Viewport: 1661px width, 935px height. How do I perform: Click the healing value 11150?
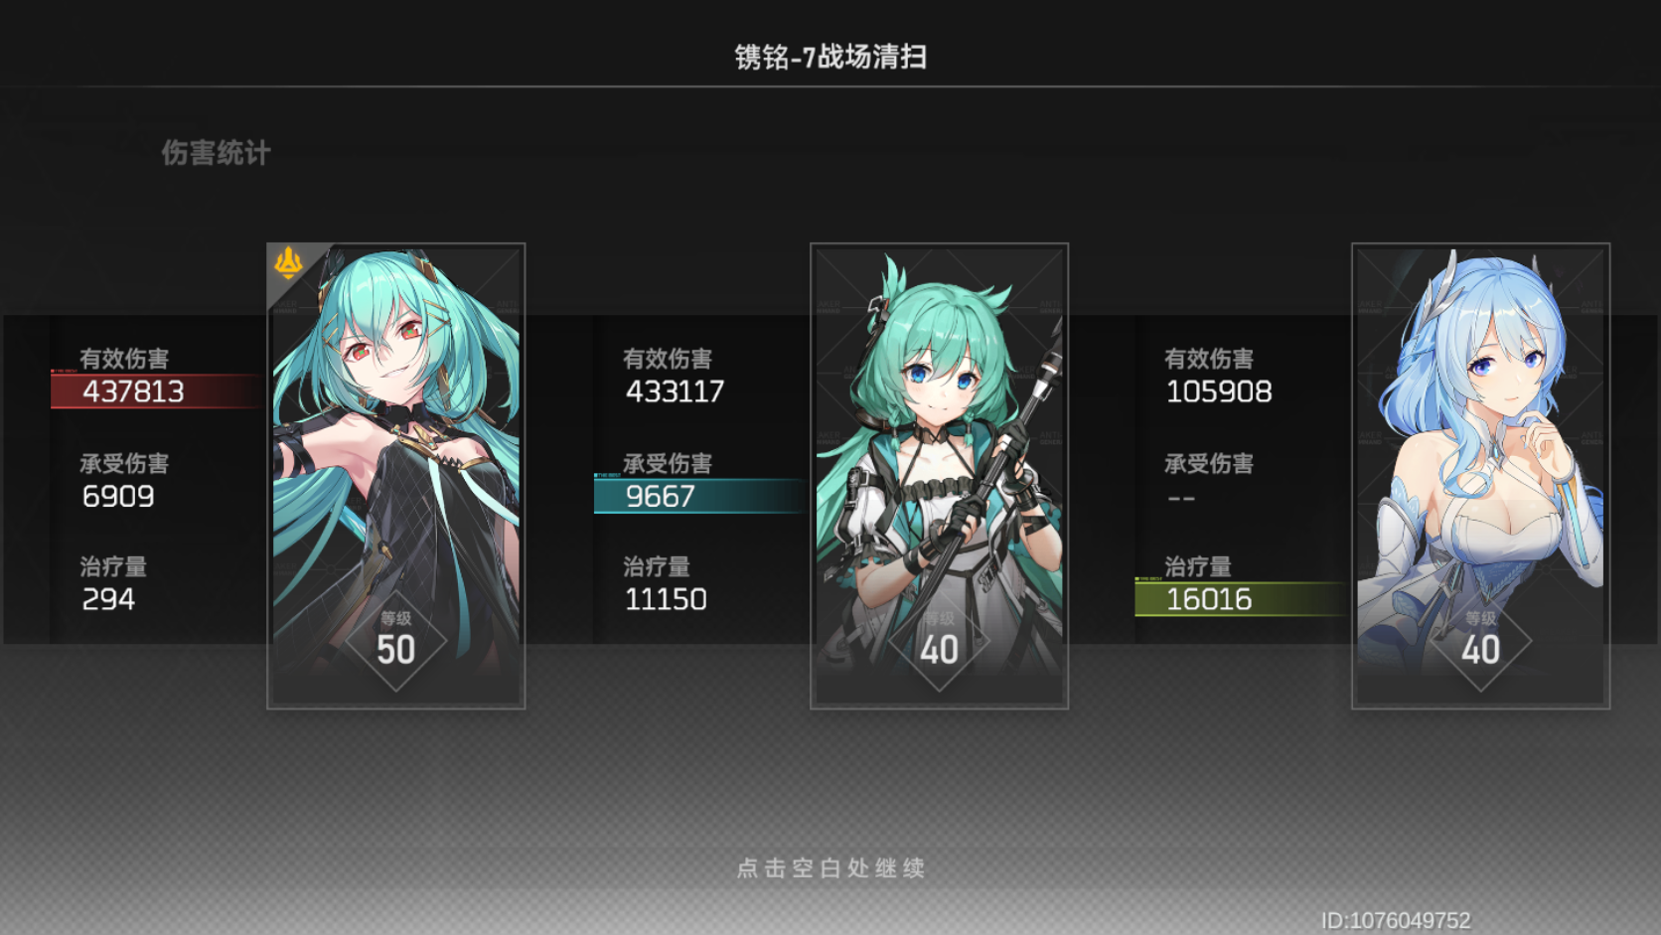(x=666, y=599)
